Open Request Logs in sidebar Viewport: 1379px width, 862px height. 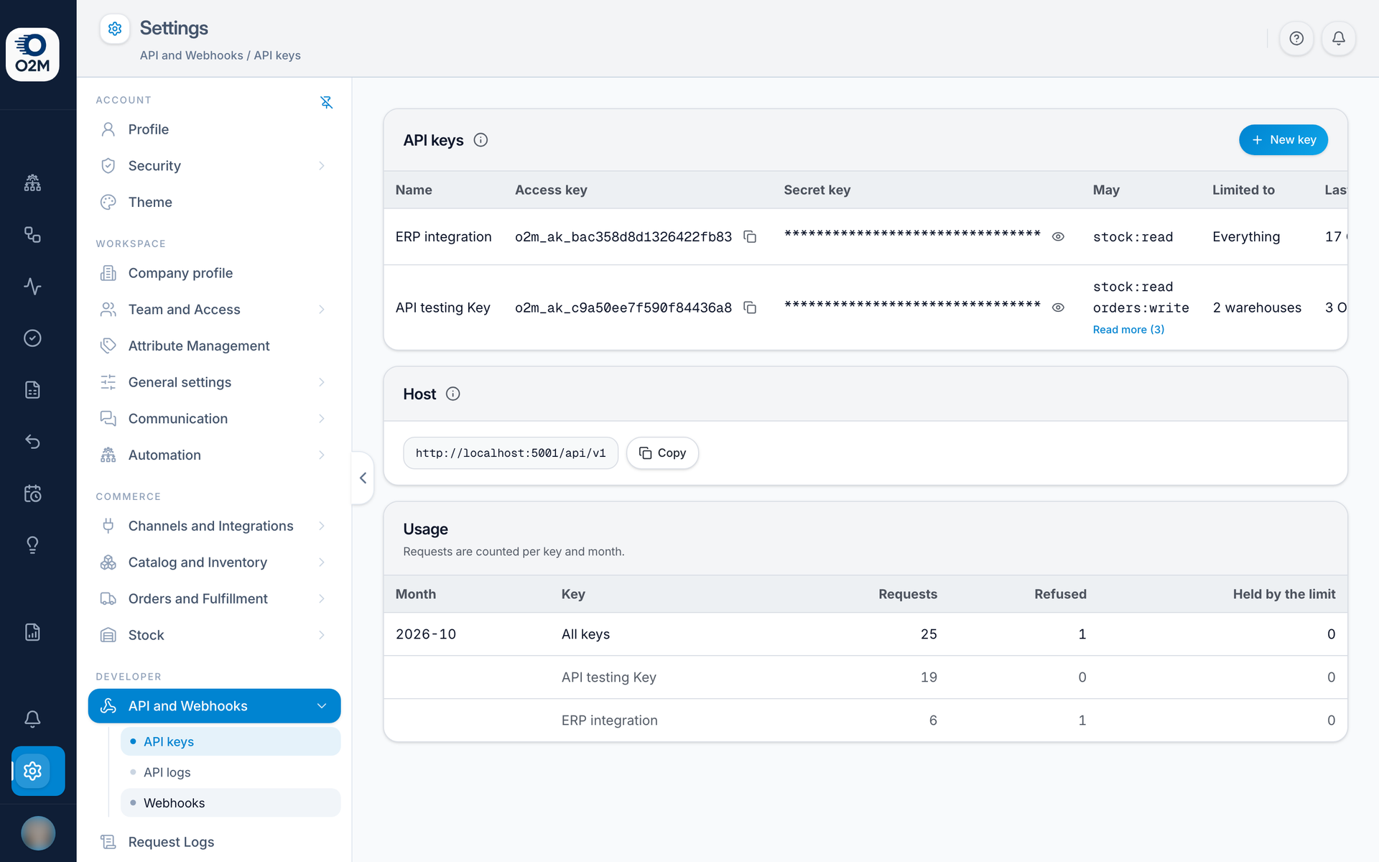click(x=214, y=842)
